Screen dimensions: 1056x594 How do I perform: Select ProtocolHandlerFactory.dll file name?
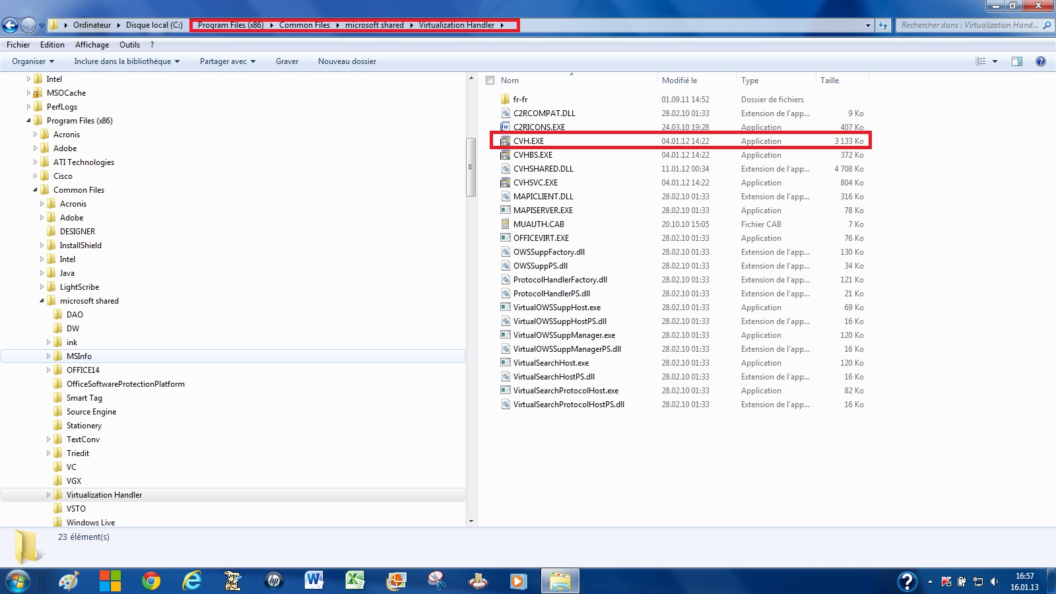tap(560, 280)
